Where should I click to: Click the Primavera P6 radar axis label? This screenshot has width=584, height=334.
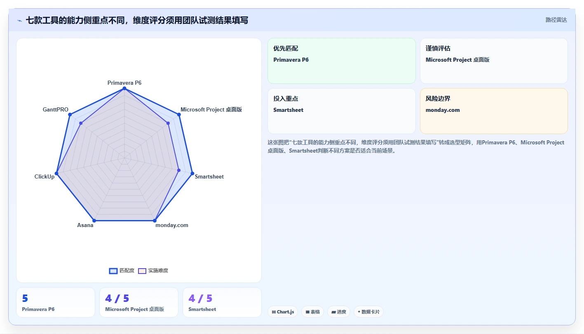pos(124,83)
